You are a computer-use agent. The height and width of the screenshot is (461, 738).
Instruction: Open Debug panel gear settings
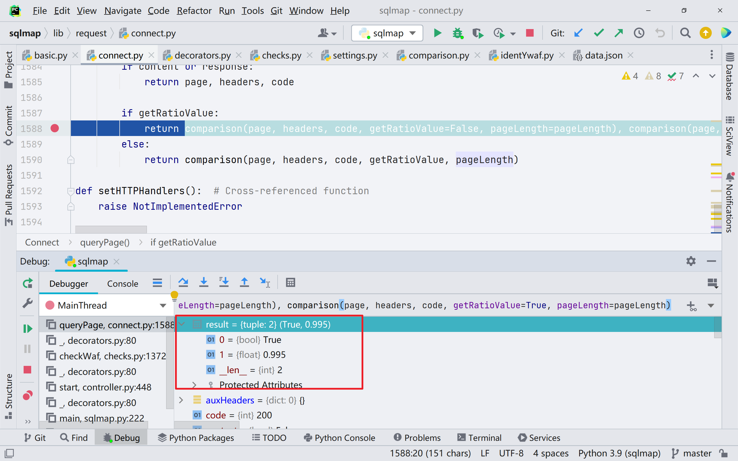click(691, 261)
